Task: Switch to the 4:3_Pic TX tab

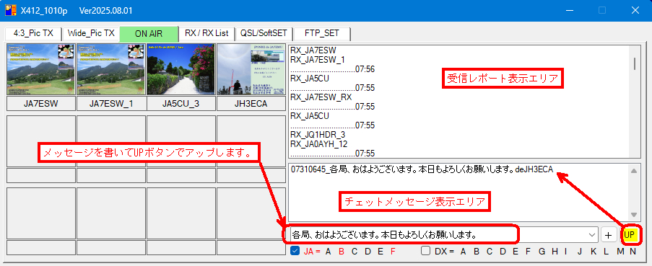Action: pyautogui.click(x=33, y=33)
